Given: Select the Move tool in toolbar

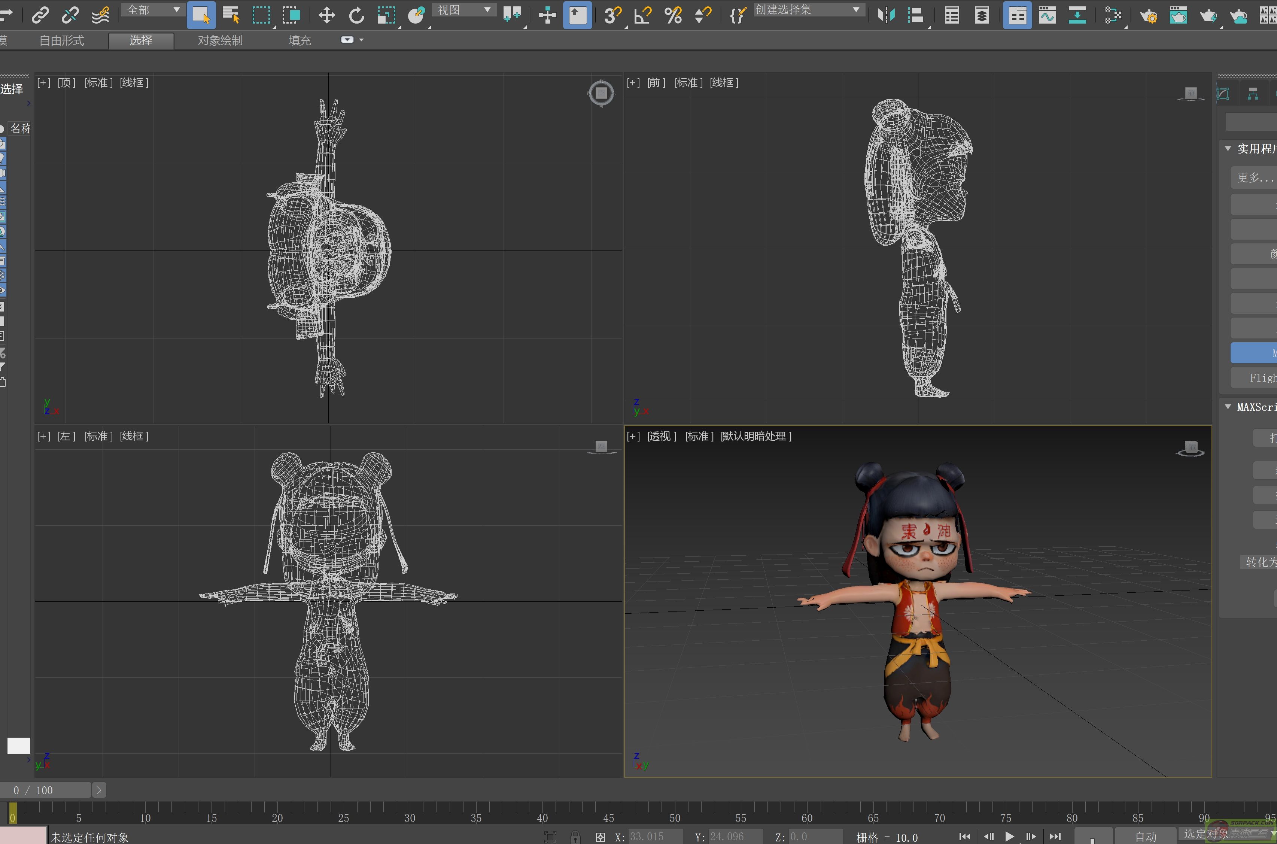Looking at the screenshot, I should (326, 15).
